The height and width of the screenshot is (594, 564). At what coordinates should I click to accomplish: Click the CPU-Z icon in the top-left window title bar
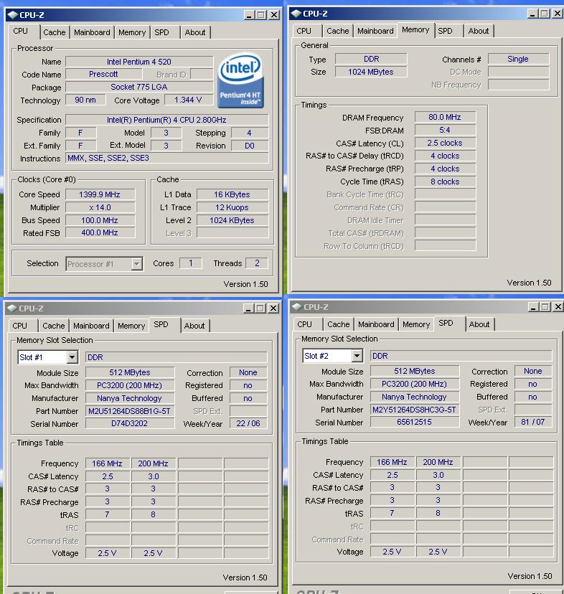[12, 15]
